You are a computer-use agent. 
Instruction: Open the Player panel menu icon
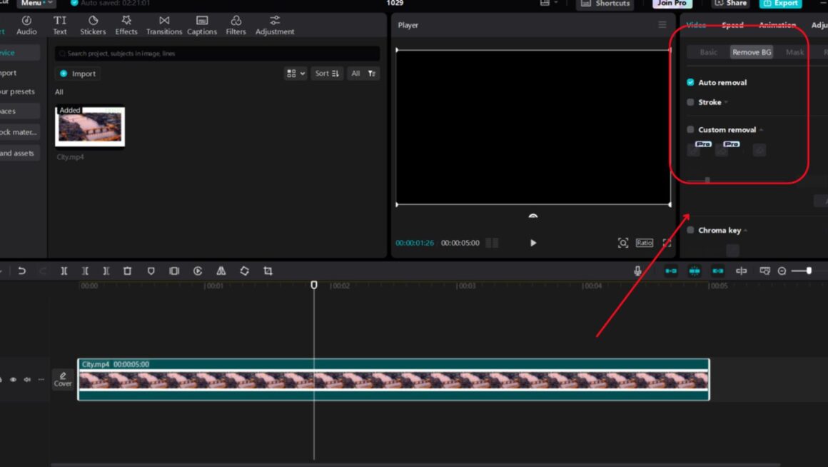point(662,25)
